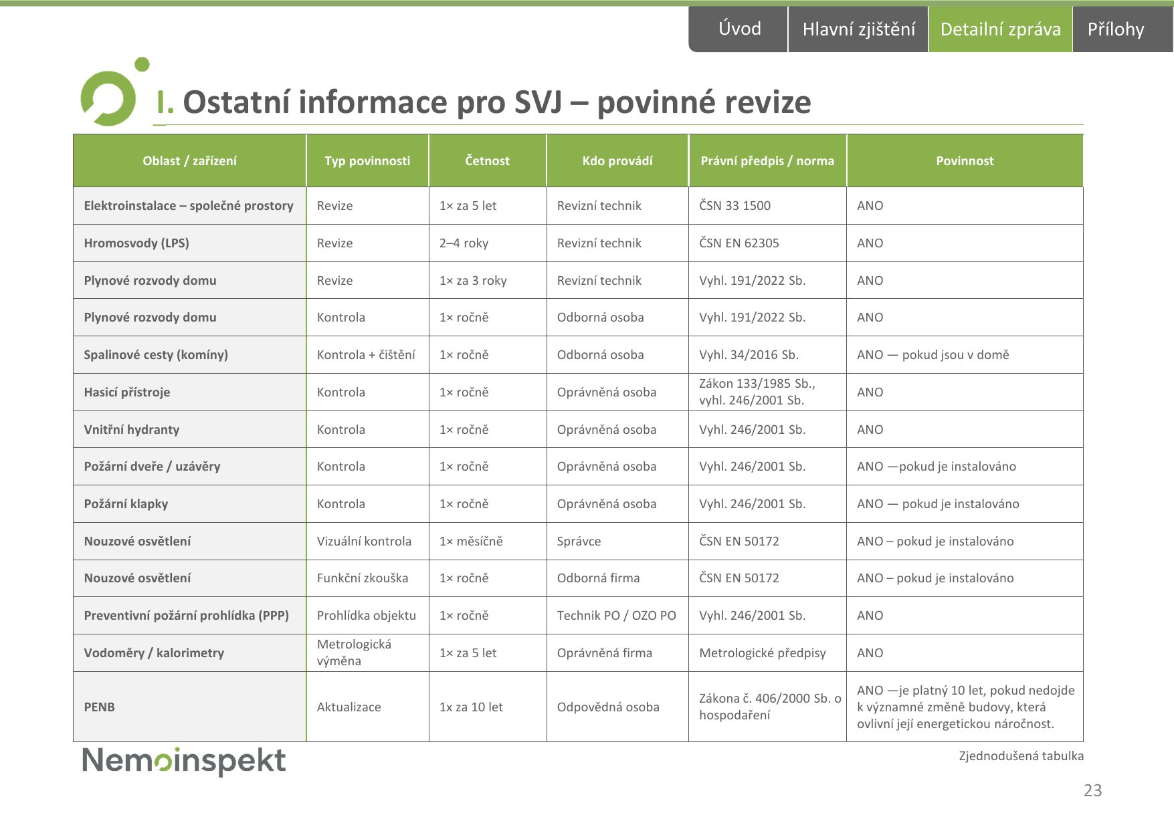Image resolution: width=1174 pixels, height=829 pixels.
Task: Click the Zákona č. 406/2000 Sb. cell
Action: tap(767, 707)
